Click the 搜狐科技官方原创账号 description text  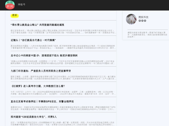click(x=147, y=35)
